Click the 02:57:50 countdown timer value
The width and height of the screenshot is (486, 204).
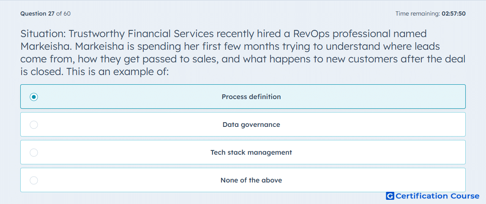tap(453, 13)
